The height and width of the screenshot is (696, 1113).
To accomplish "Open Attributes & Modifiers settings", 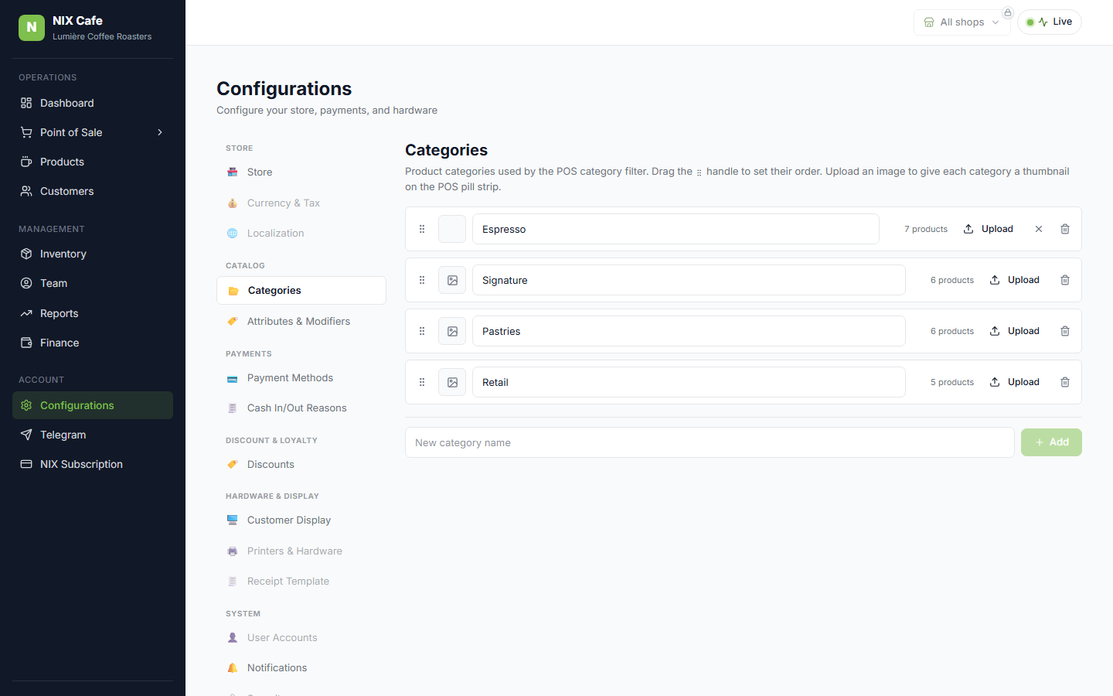I will (301, 321).
